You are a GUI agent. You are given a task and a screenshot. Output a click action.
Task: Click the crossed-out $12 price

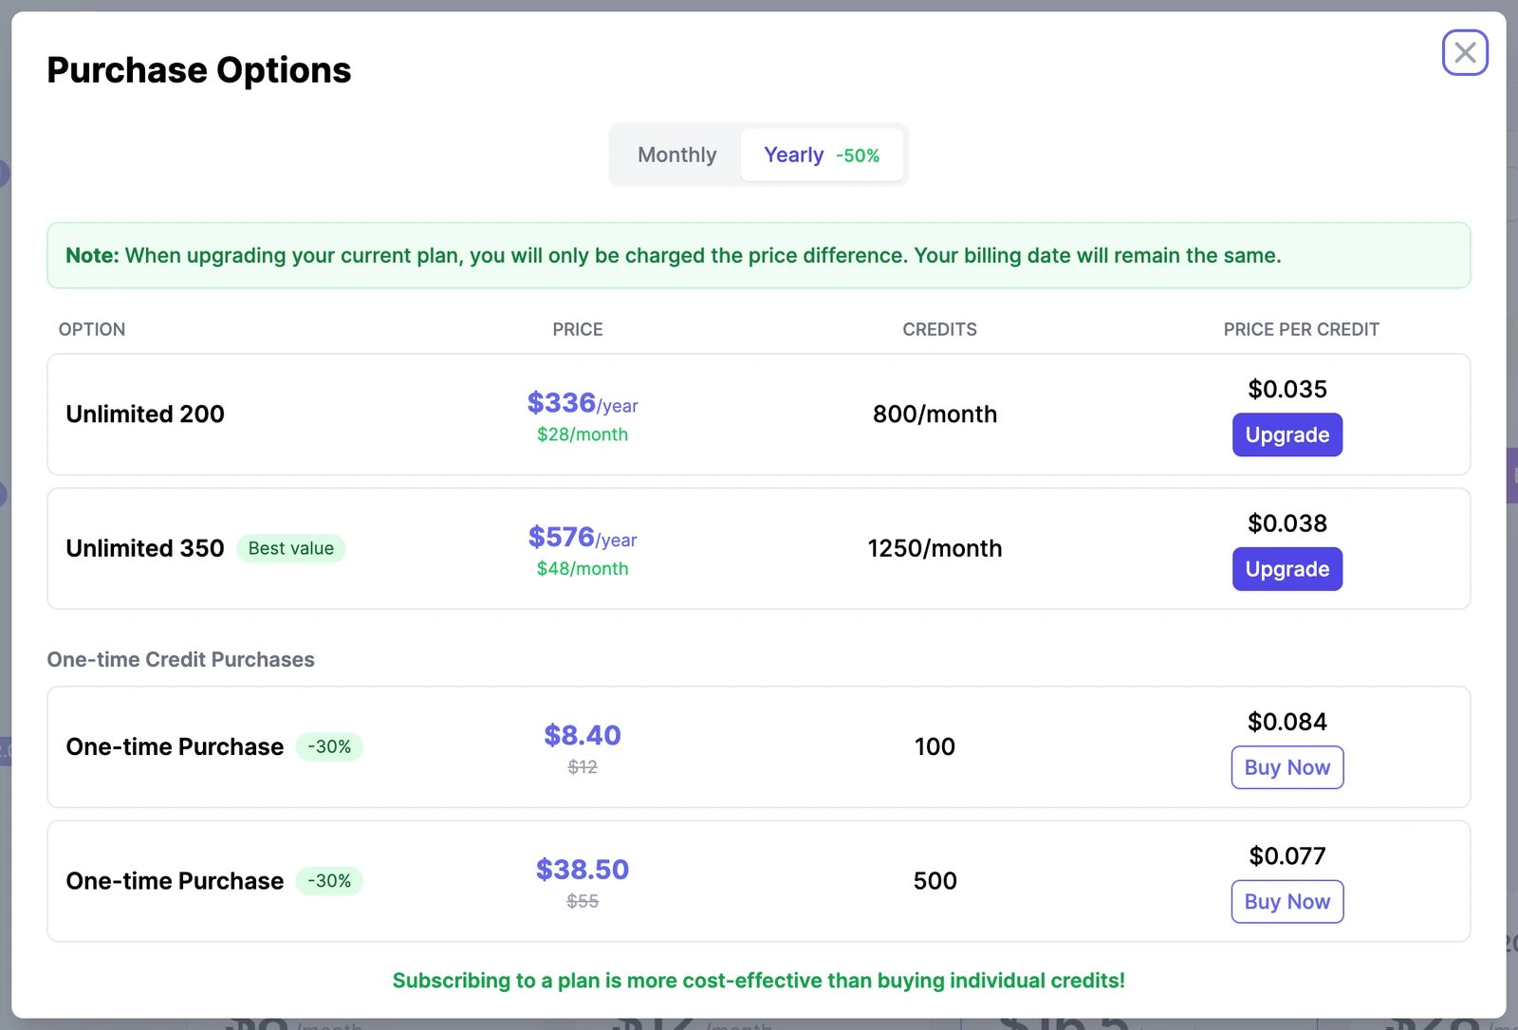pyautogui.click(x=583, y=767)
